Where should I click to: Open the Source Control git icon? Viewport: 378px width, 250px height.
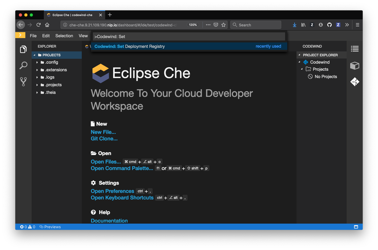point(23,82)
